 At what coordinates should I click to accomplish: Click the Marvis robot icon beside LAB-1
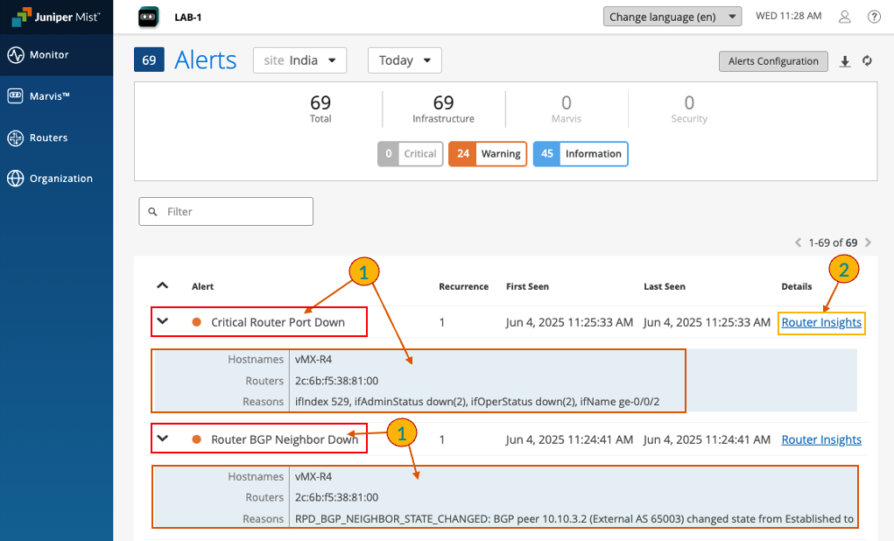[x=149, y=17]
